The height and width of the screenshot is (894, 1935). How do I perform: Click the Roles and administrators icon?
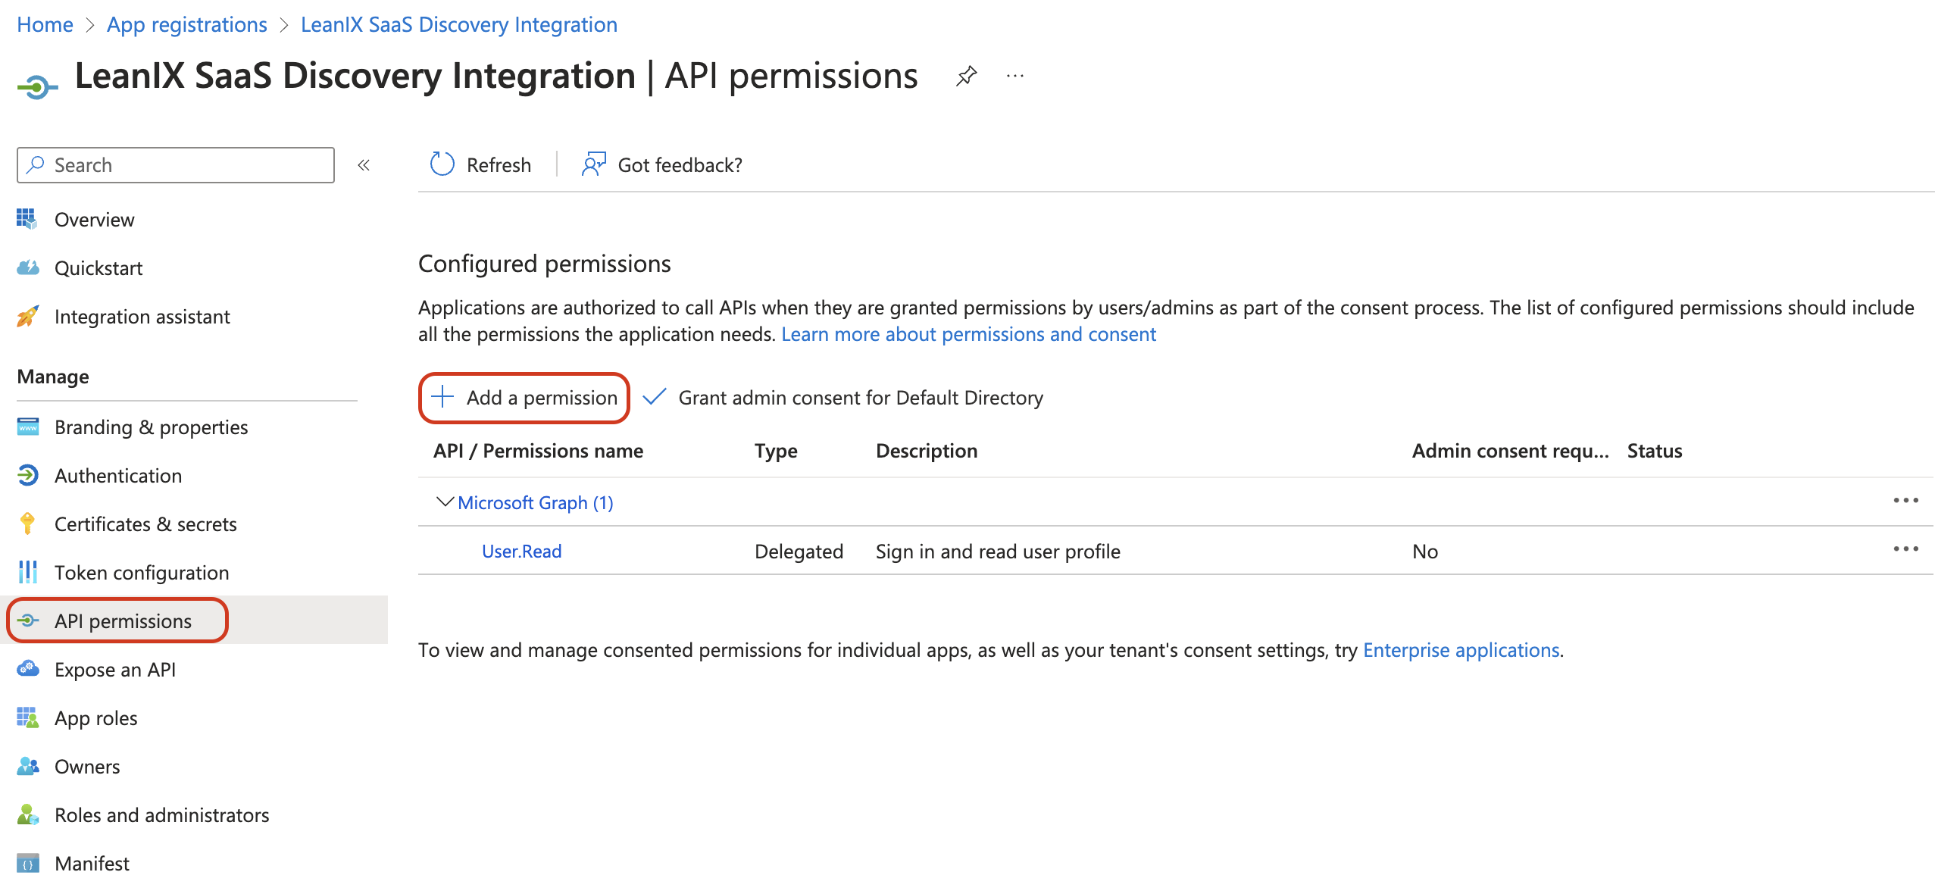tap(27, 814)
